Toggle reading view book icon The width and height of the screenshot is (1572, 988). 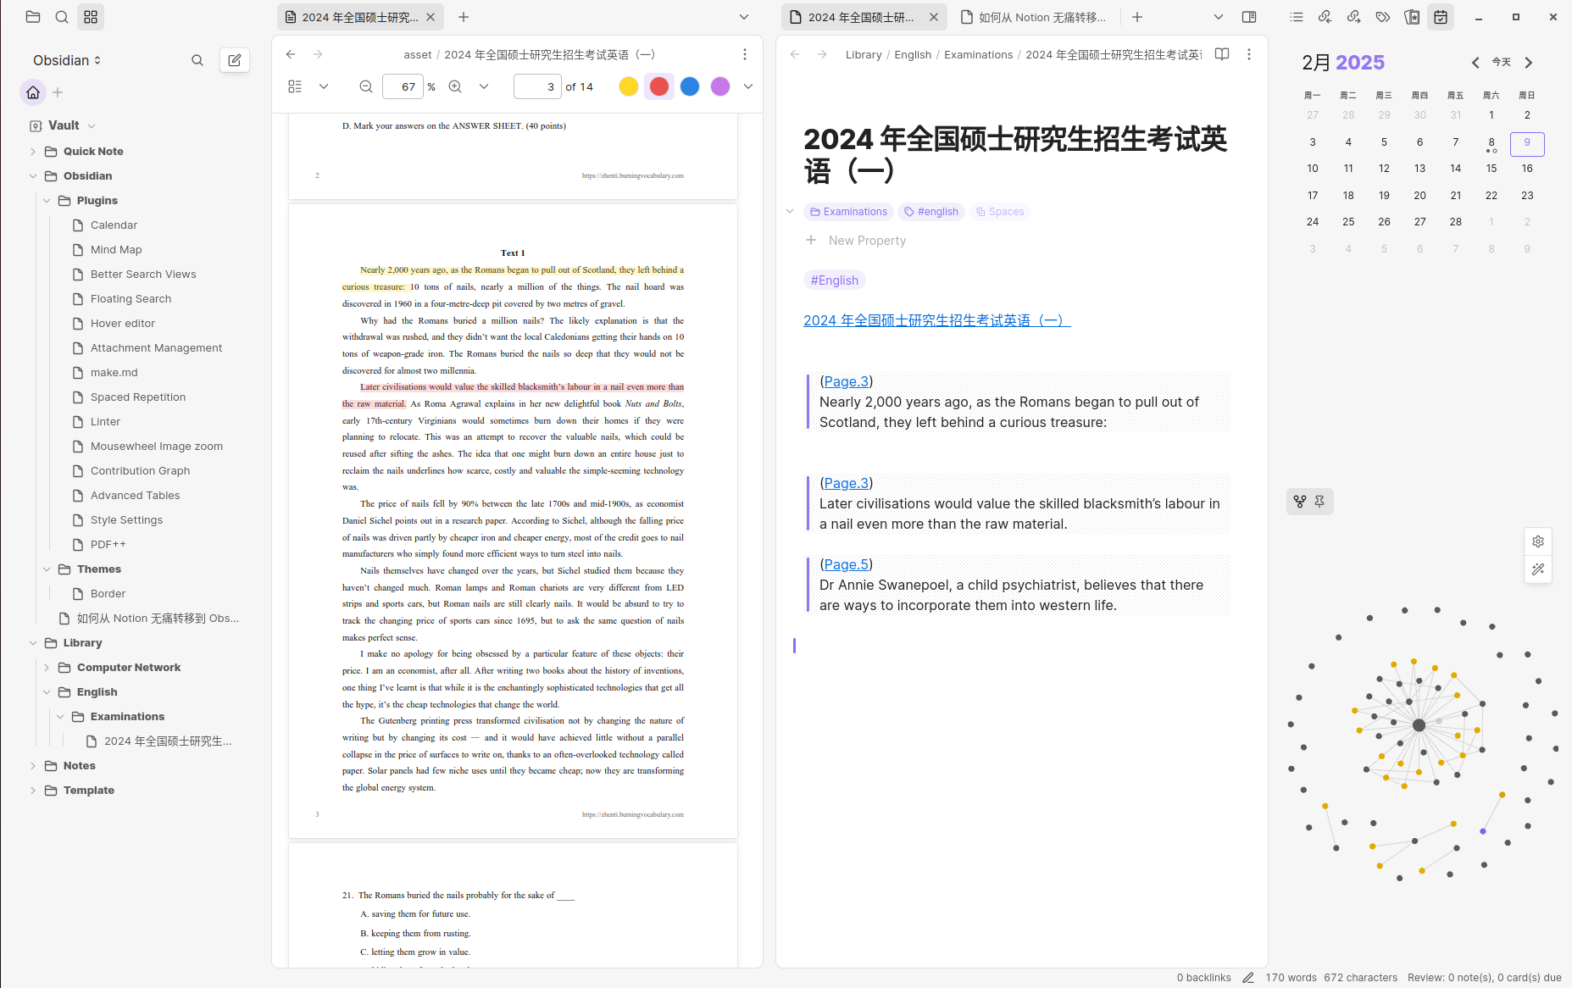coord(1222,54)
